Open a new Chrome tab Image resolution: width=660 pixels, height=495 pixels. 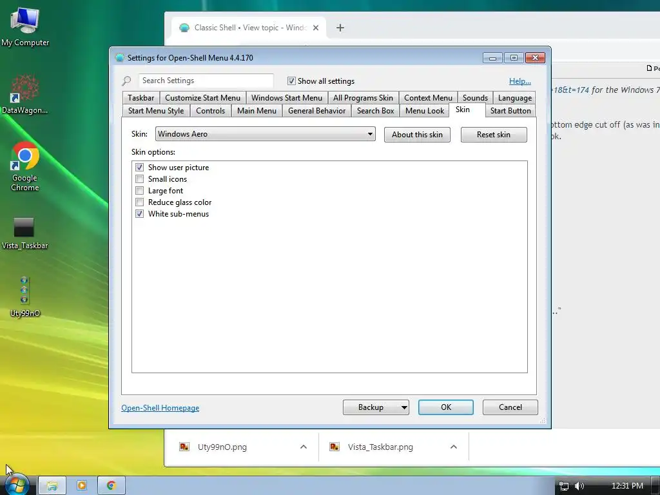340,28
